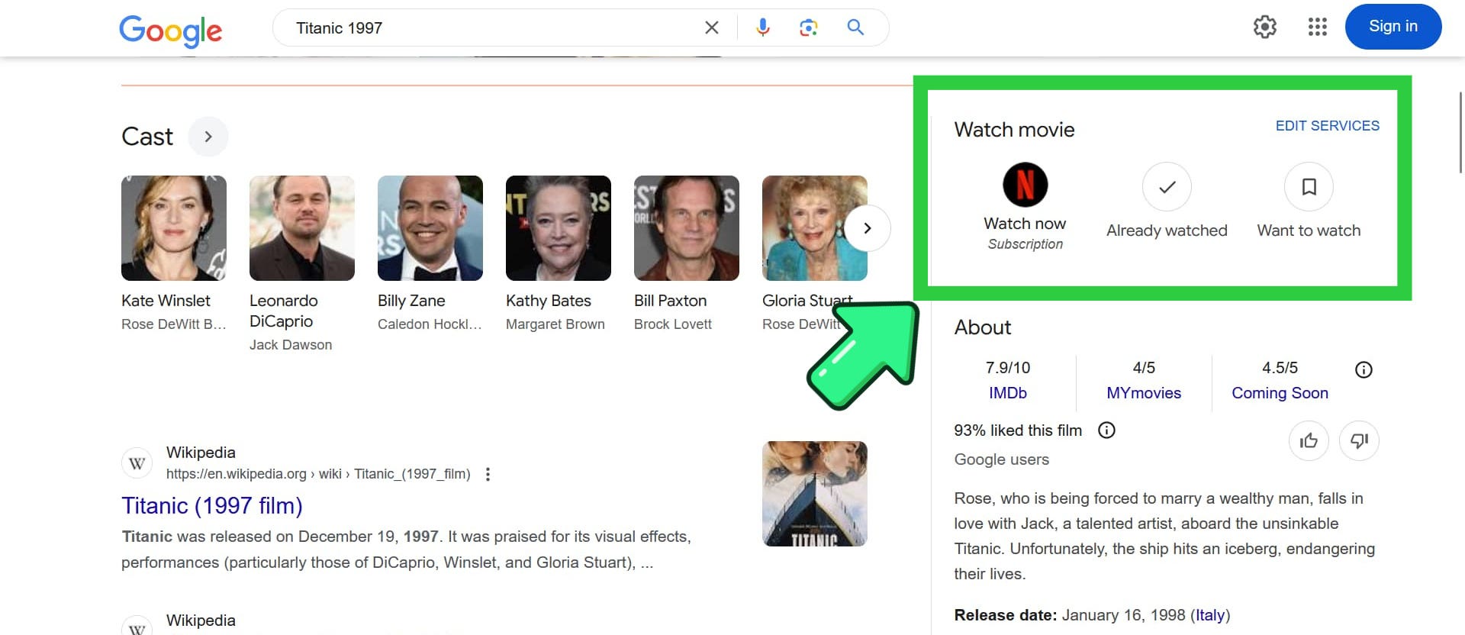
Task: Mark movie as Already watched
Action: click(x=1167, y=187)
